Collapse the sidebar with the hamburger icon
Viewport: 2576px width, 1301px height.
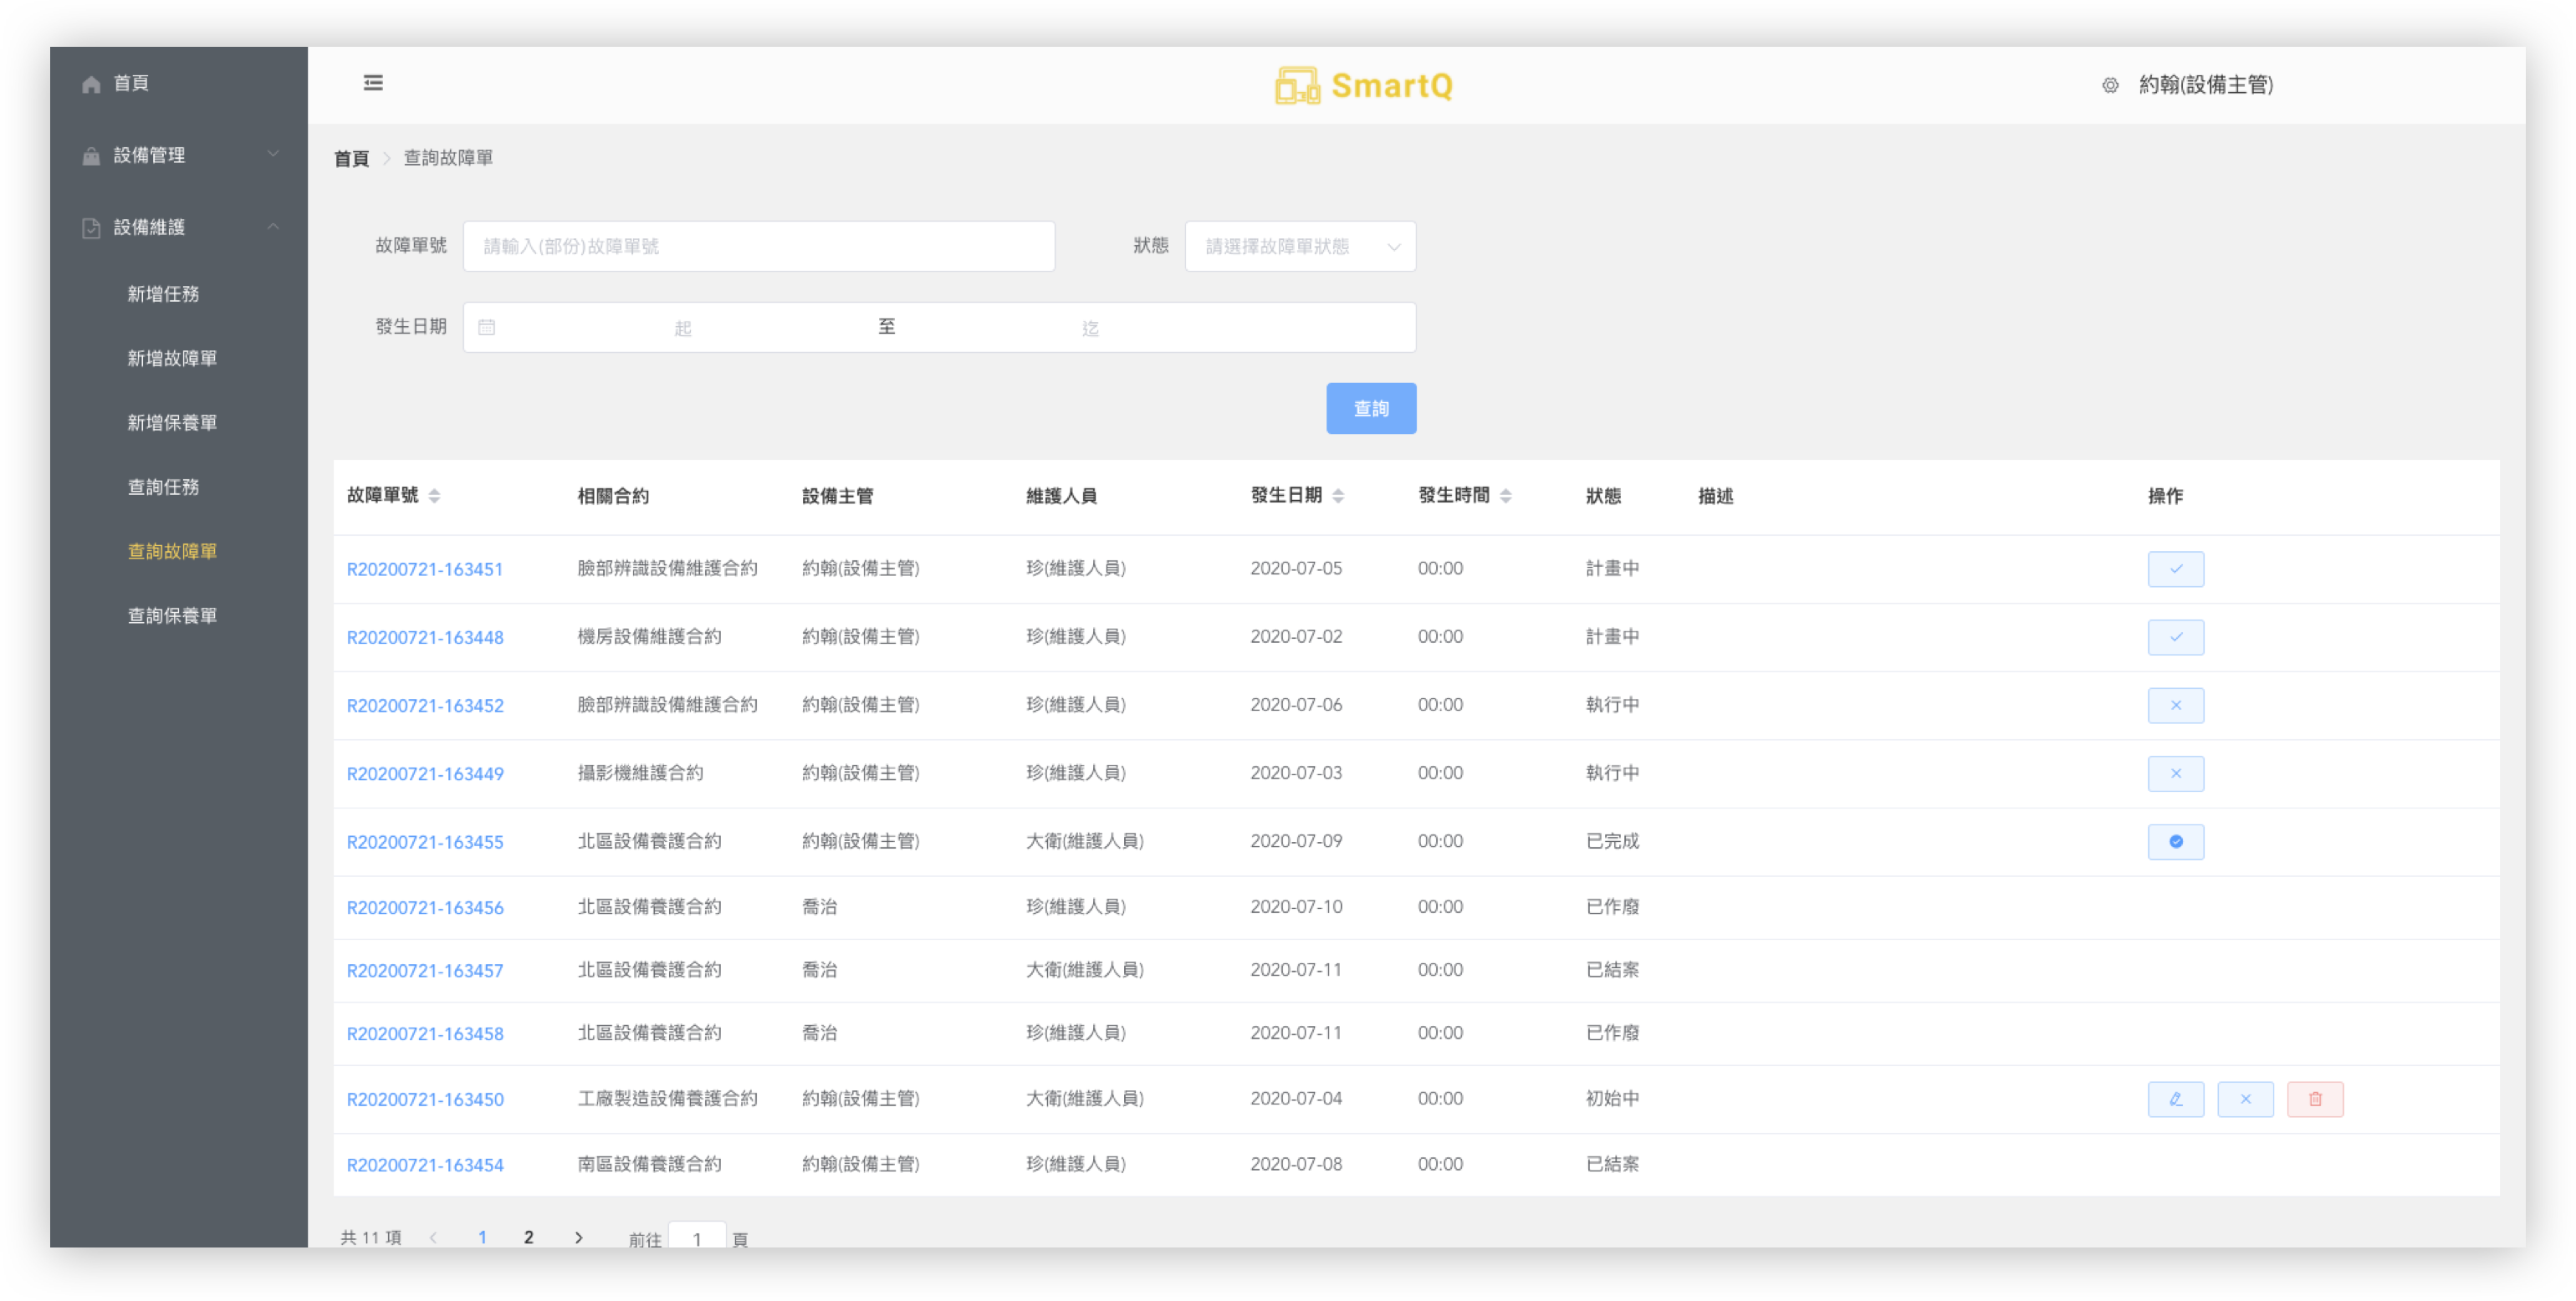pyautogui.click(x=373, y=83)
